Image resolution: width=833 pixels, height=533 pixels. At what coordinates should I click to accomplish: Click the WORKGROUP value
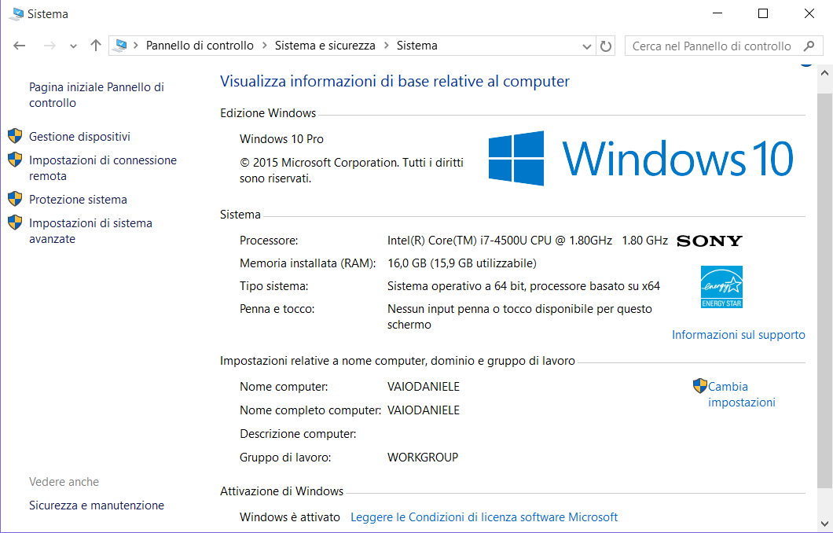(x=423, y=458)
